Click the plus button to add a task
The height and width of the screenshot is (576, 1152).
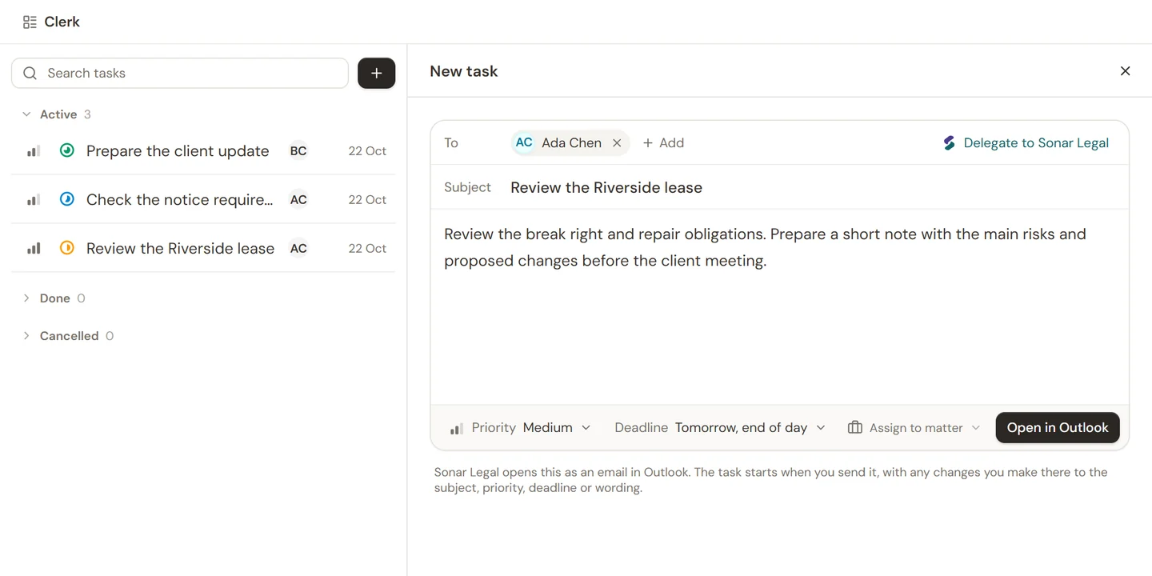point(376,73)
